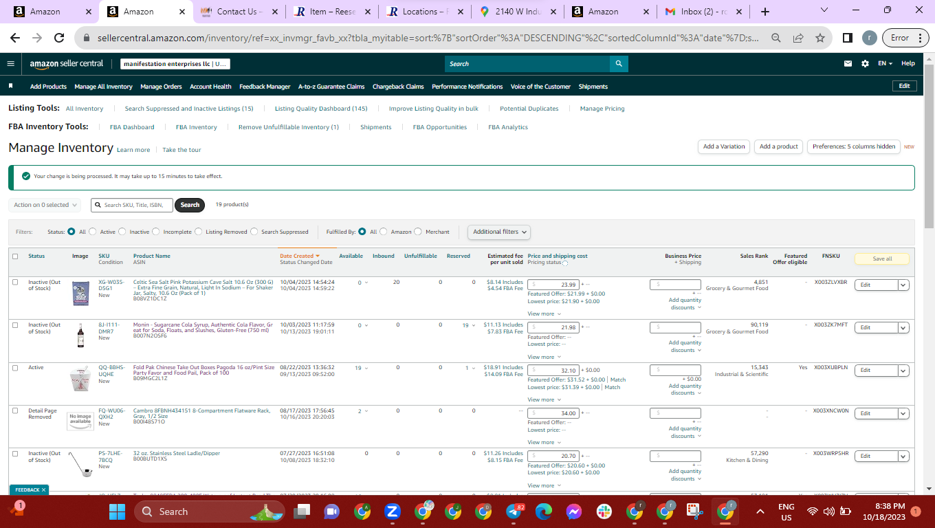Click the Add a Variation button
Viewport: 935px width, 528px height.
pos(724,146)
